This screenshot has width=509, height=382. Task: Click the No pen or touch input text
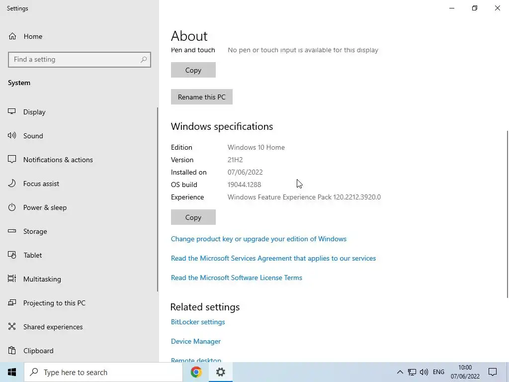pos(303,50)
